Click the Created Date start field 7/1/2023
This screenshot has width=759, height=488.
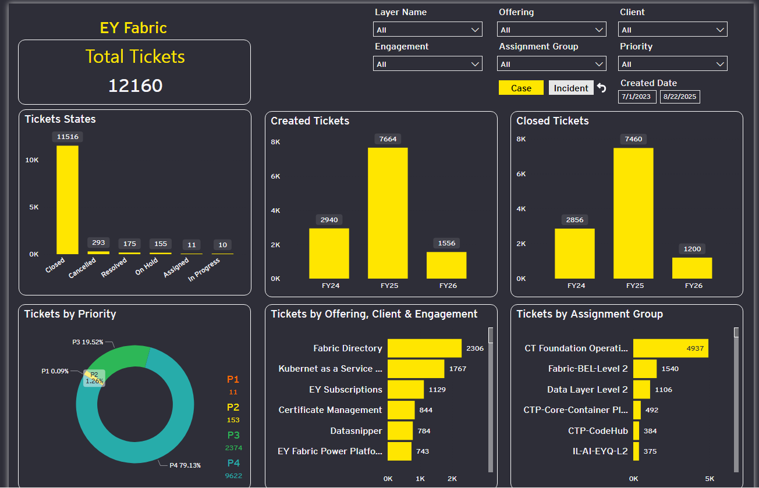pyautogui.click(x=637, y=97)
